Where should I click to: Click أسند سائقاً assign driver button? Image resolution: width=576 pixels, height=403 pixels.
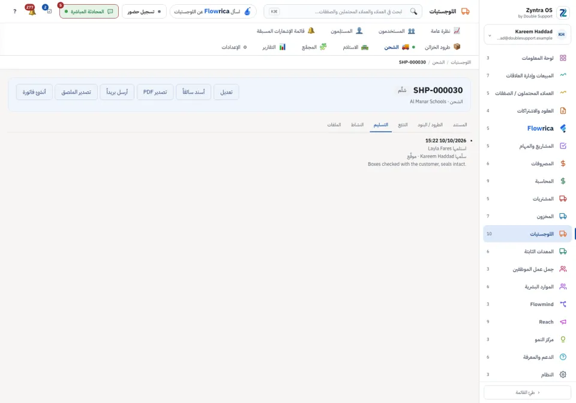tap(194, 92)
